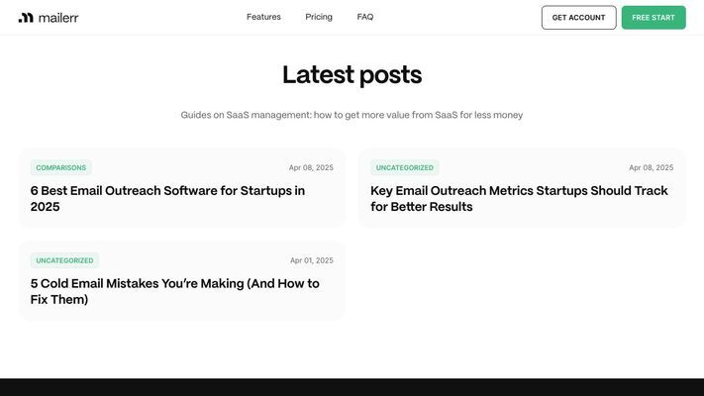Click Apr 08, 2025 date on Comparisons post
Image resolution: width=704 pixels, height=396 pixels.
pyautogui.click(x=311, y=167)
